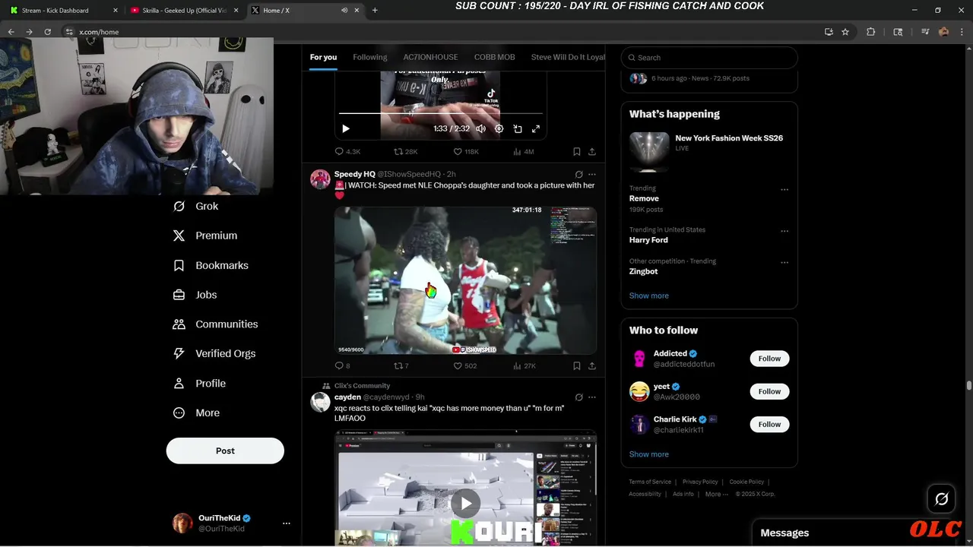The width and height of the screenshot is (973, 547).
Task: Repost the post with 28K reposts
Action: click(x=405, y=152)
